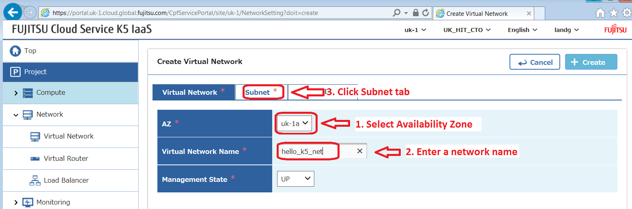Image resolution: width=632 pixels, height=209 pixels.
Task: Click the Project P icon
Action: point(15,72)
